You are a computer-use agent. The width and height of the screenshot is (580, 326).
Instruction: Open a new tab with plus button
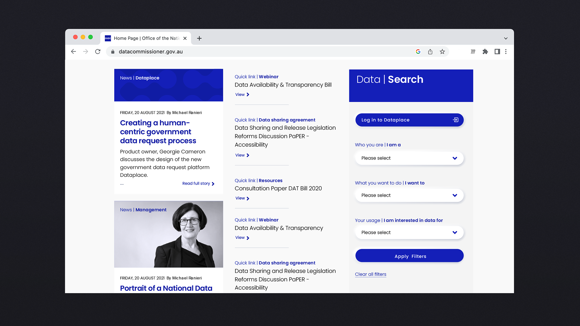coord(199,38)
